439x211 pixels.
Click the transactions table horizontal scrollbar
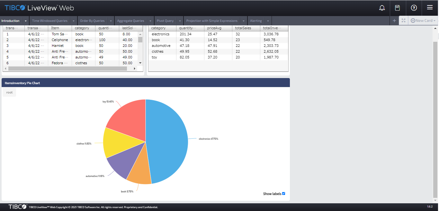tap(67, 68)
